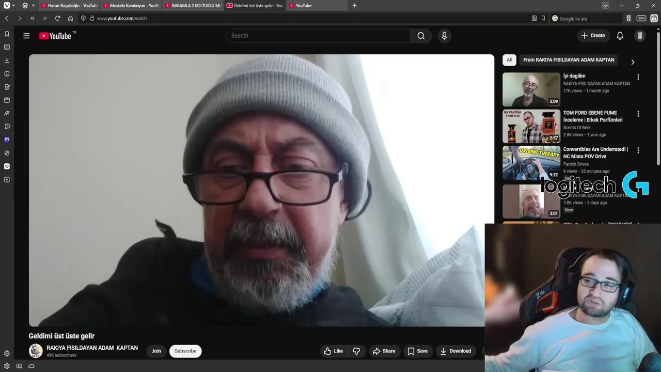Viewport: 661px width, 372px height.
Task: Toggle the VPN button in toolbar
Action: 641,18
